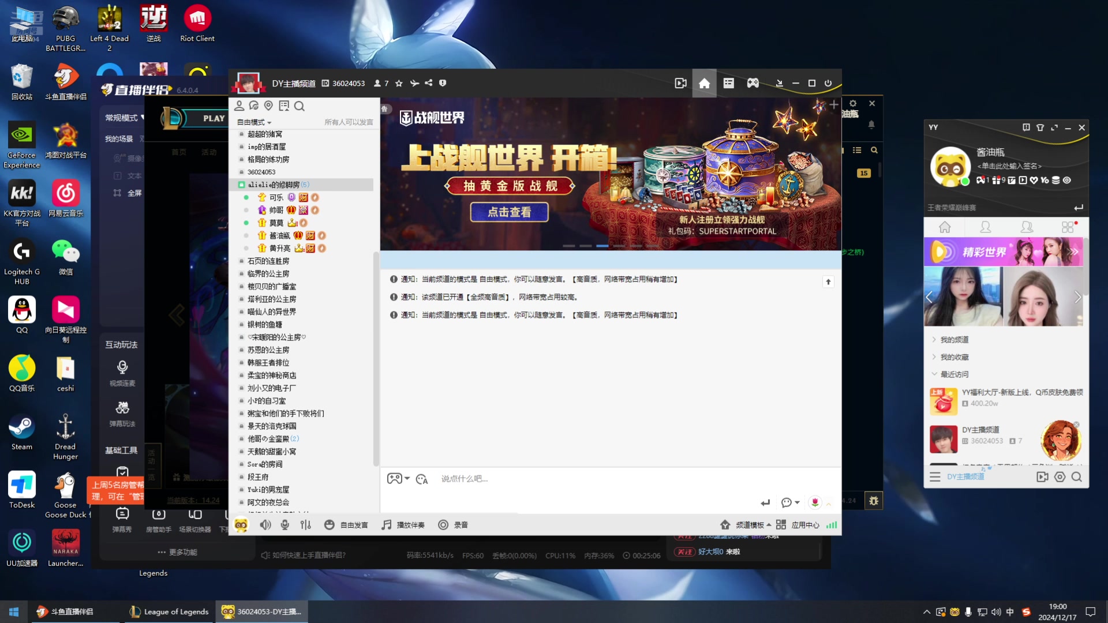
Task: Open the settings hexagon icon in YY window
Action: pyautogui.click(x=1060, y=477)
